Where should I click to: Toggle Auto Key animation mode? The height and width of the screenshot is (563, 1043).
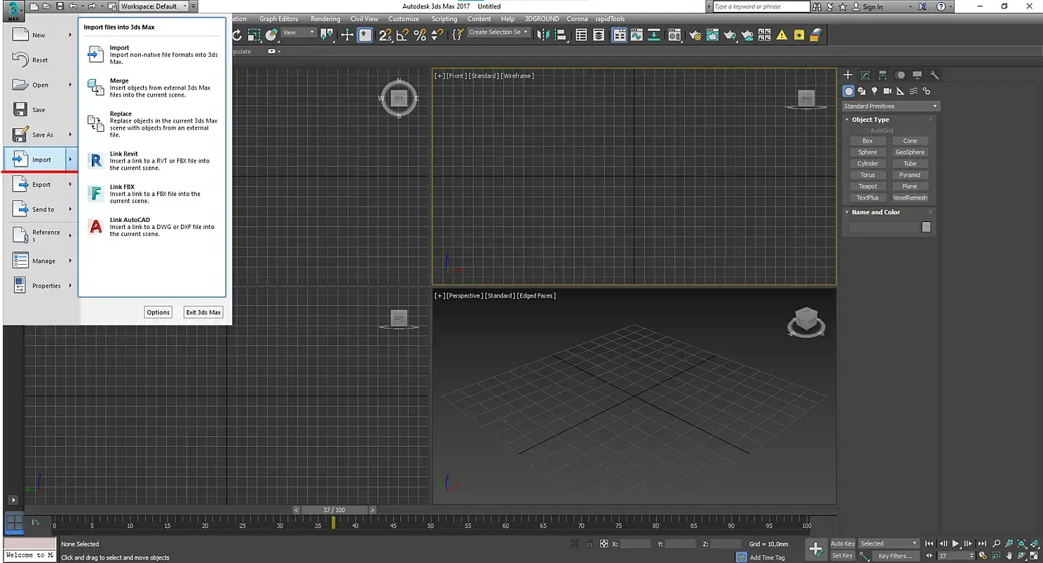(x=843, y=543)
